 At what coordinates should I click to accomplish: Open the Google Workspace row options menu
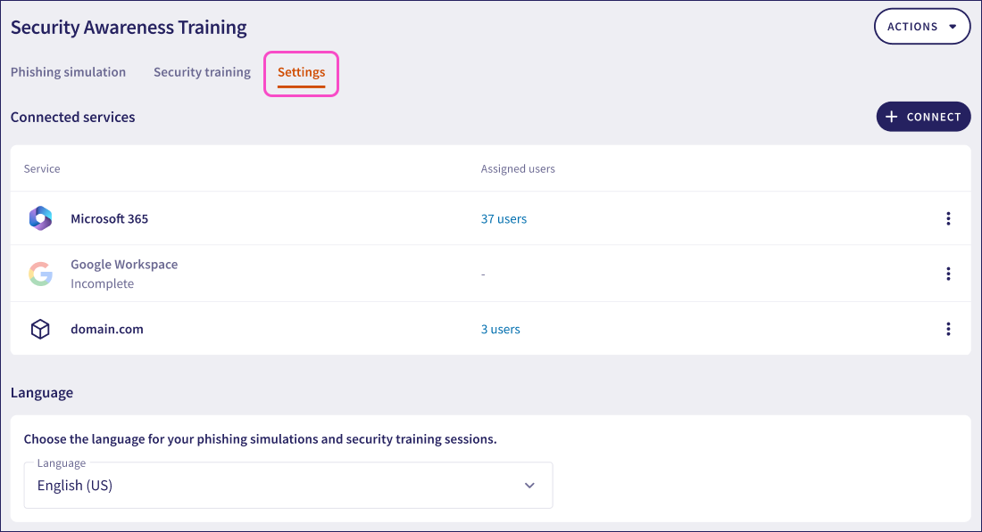coord(948,274)
